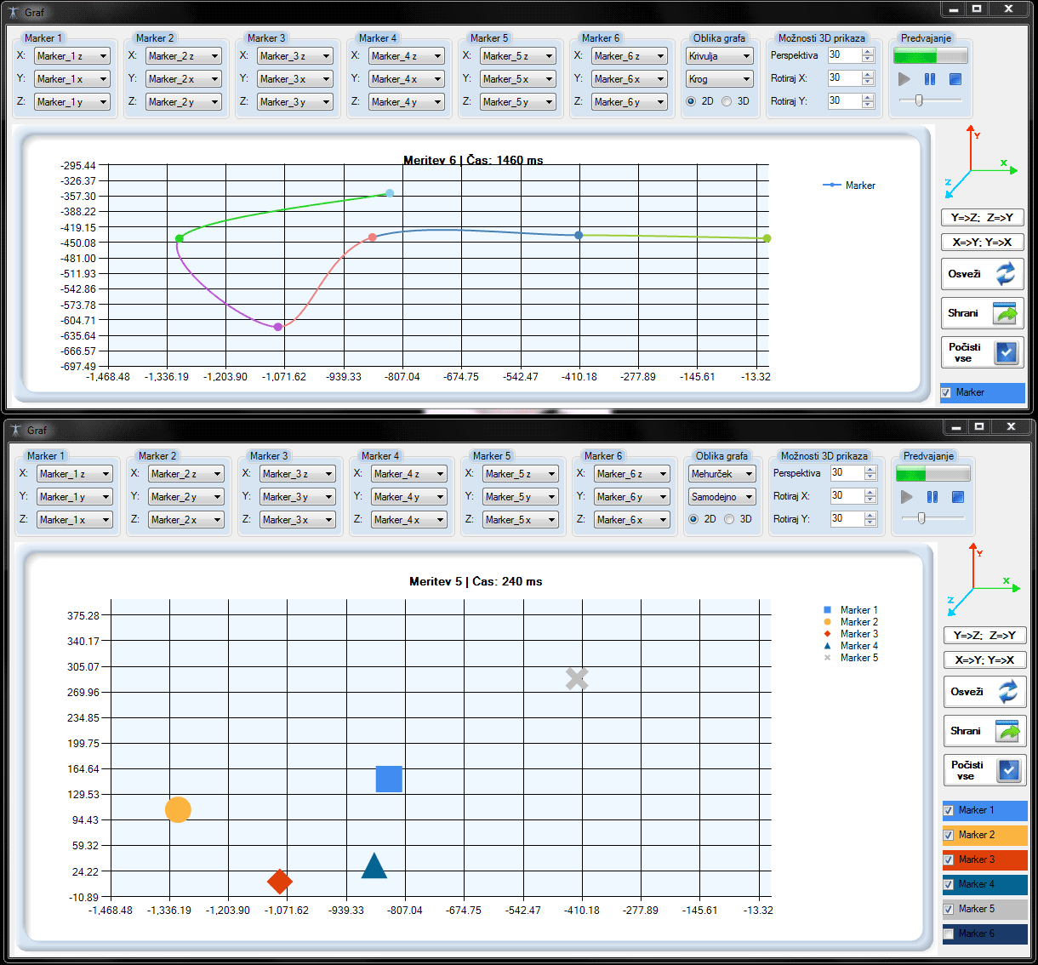Viewport: 1038px width, 965px height.
Task: Click the play icon in the top Predvajanje panel
Action: 904,79
